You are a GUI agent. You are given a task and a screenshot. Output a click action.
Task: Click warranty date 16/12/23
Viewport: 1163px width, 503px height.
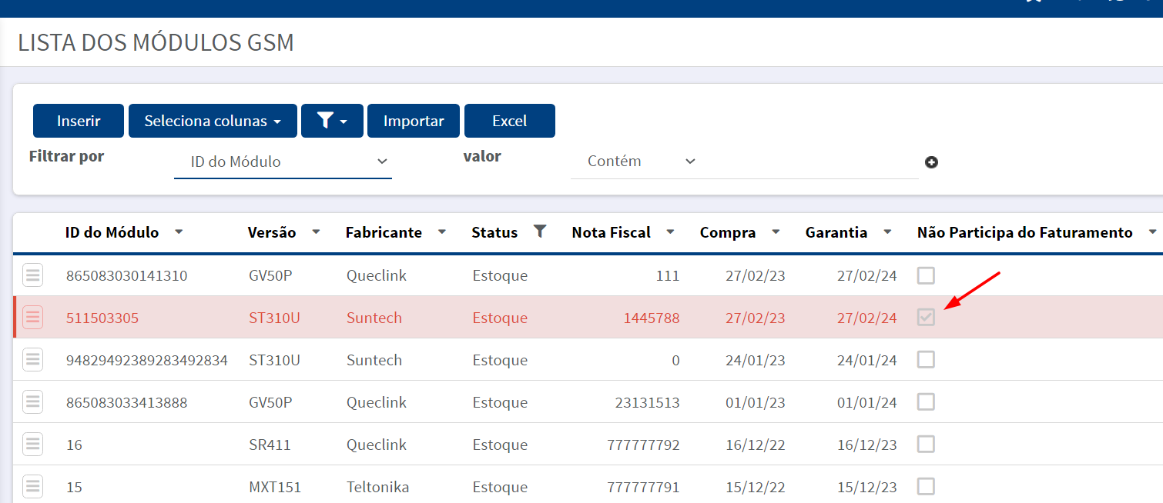(867, 445)
